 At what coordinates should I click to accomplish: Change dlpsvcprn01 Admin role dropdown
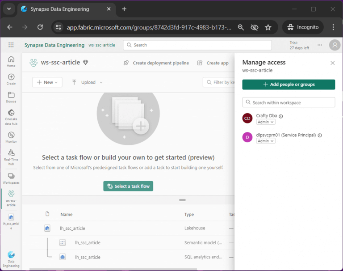point(266,141)
